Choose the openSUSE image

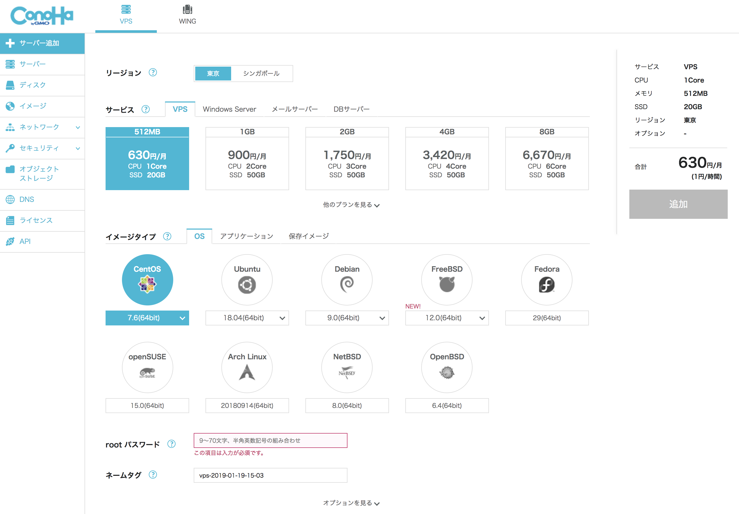click(147, 367)
